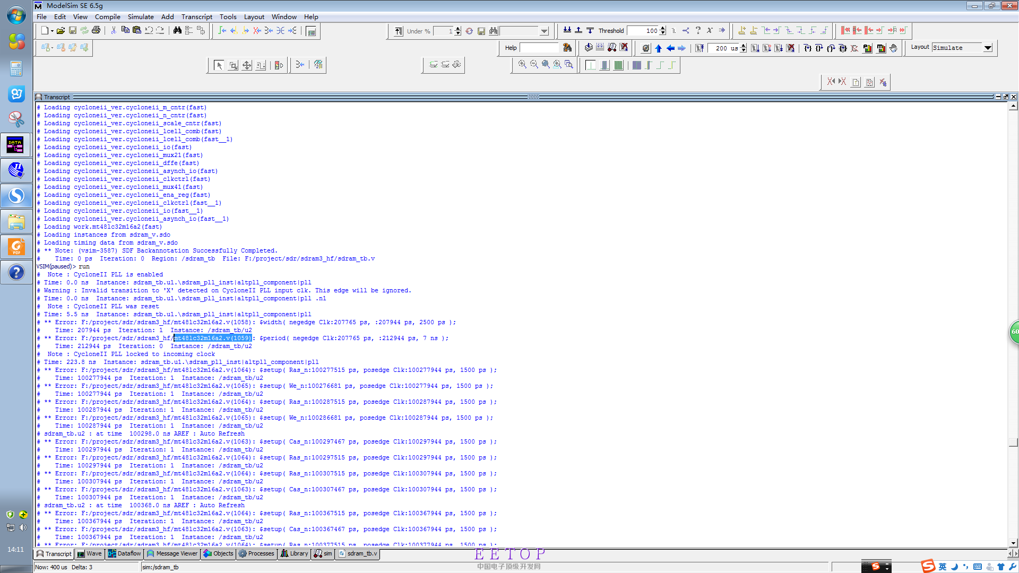Image resolution: width=1019 pixels, height=573 pixels.
Task: Click the Restart simulation icon
Action: tap(700, 48)
